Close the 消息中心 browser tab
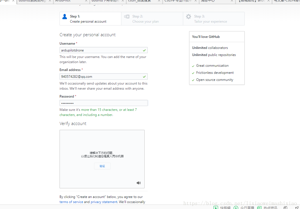 (232, 1)
